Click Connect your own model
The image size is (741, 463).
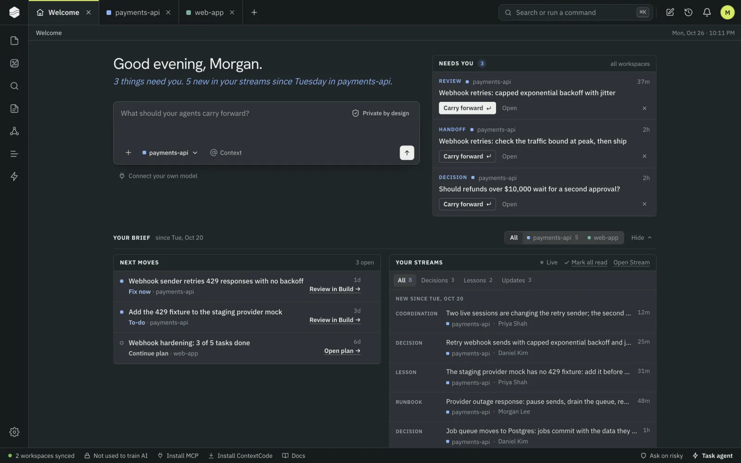pos(158,176)
